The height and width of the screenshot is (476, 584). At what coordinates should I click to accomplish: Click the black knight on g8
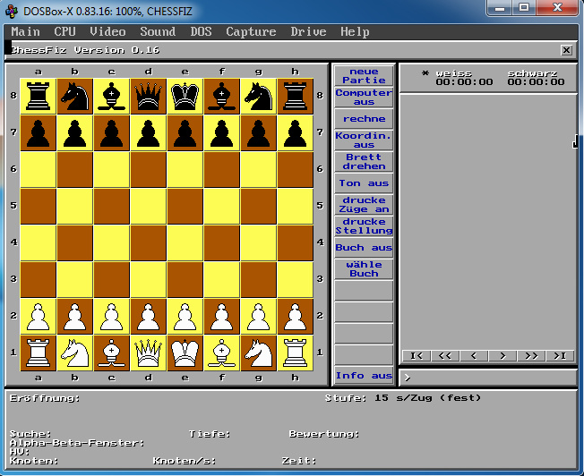pyautogui.click(x=259, y=96)
